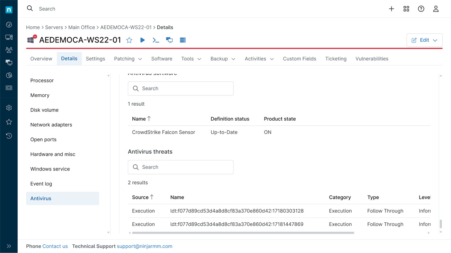Screen dimensions: 451x253
Task: Open the terminal command-line icon
Action: coord(156,40)
